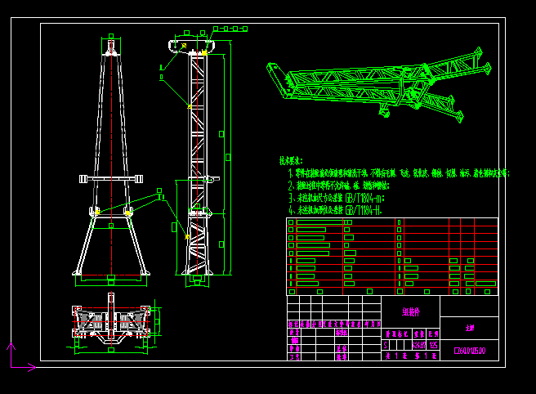Select the 1:25 scale value
This screenshot has height=394, width=536.
click(x=433, y=345)
